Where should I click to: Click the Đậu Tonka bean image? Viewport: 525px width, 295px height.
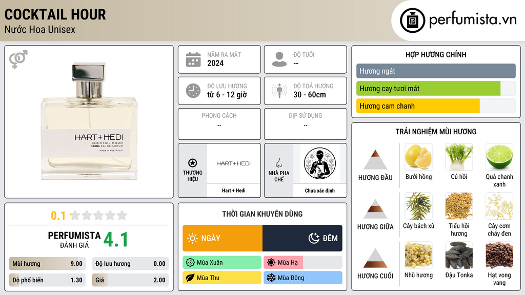coord(459,255)
